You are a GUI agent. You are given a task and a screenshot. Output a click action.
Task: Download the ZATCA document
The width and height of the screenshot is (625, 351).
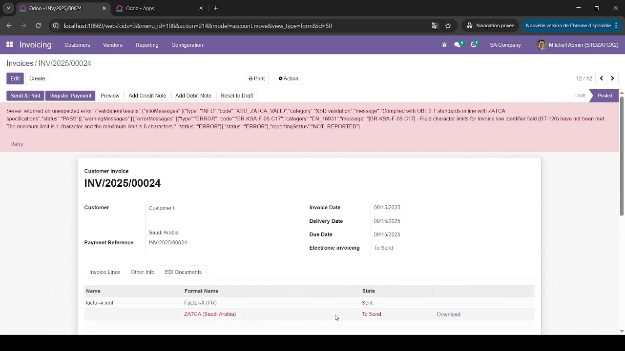coord(449,314)
